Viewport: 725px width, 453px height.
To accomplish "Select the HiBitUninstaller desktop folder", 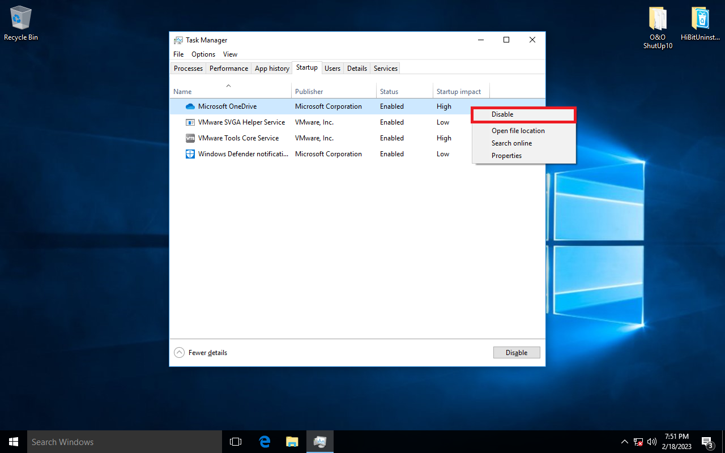I will tap(700, 24).
